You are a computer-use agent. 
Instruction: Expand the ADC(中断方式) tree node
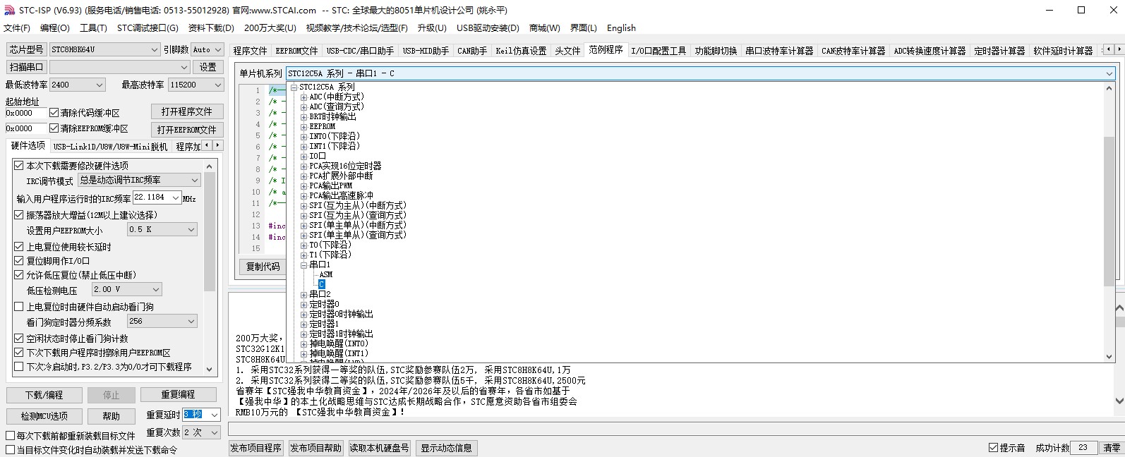click(x=303, y=97)
